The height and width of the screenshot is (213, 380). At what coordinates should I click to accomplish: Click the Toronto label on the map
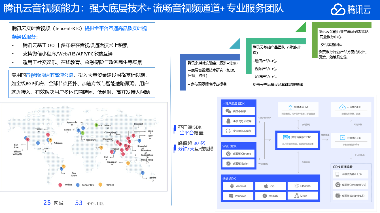pyautogui.click(x=39, y=130)
